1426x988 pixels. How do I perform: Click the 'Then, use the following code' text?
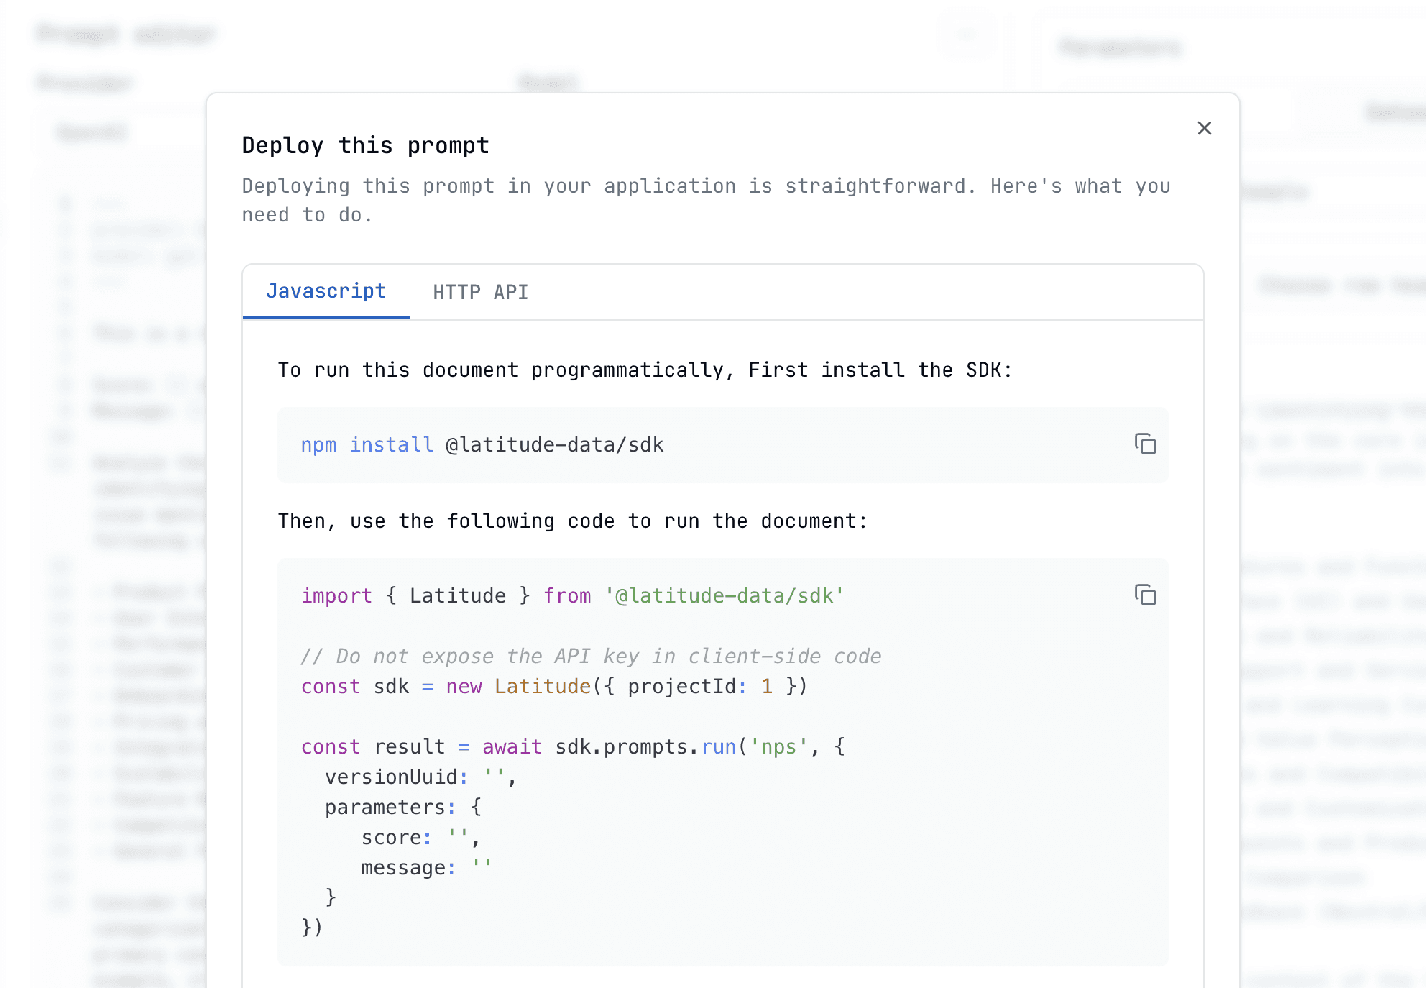(572, 521)
